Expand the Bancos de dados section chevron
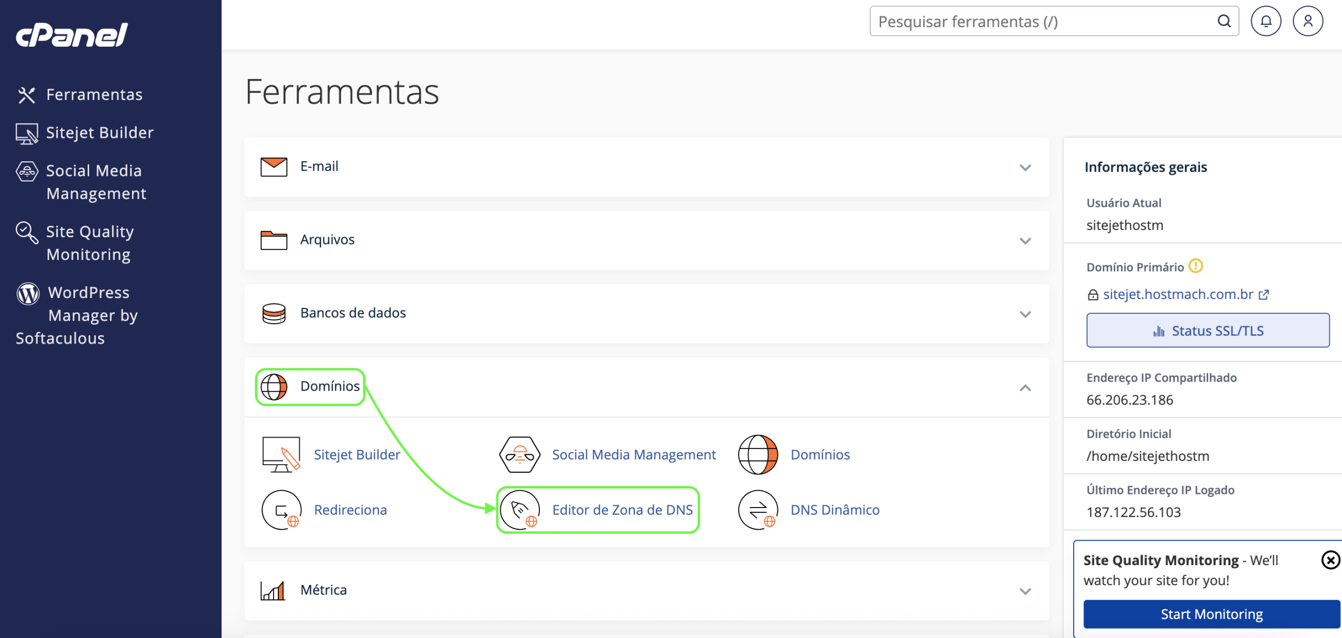 tap(1025, 314)
